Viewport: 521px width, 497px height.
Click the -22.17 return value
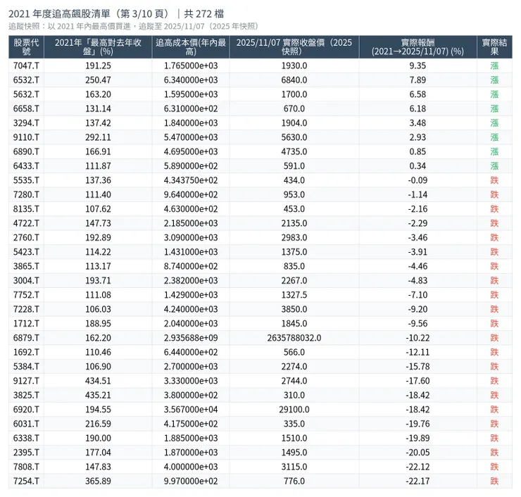click(418, 481)
